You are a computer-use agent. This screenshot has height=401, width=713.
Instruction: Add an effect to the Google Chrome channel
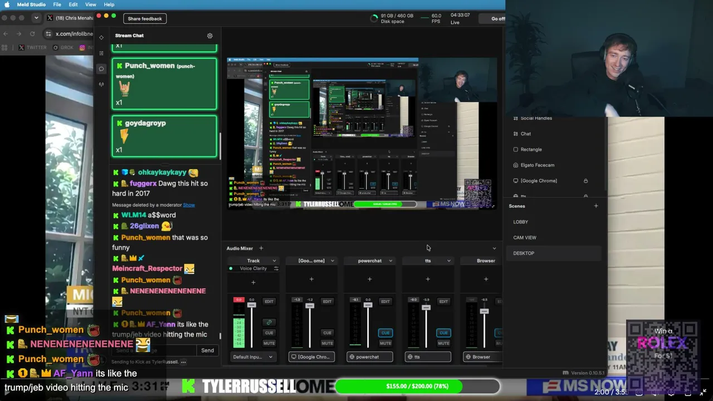tap(311, 279)
